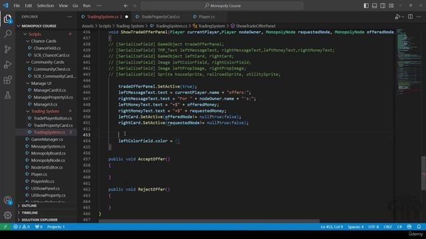Open the Search view in activity bar
The width and height of the screenshot is (426, 239).
(x=7, y=34)
